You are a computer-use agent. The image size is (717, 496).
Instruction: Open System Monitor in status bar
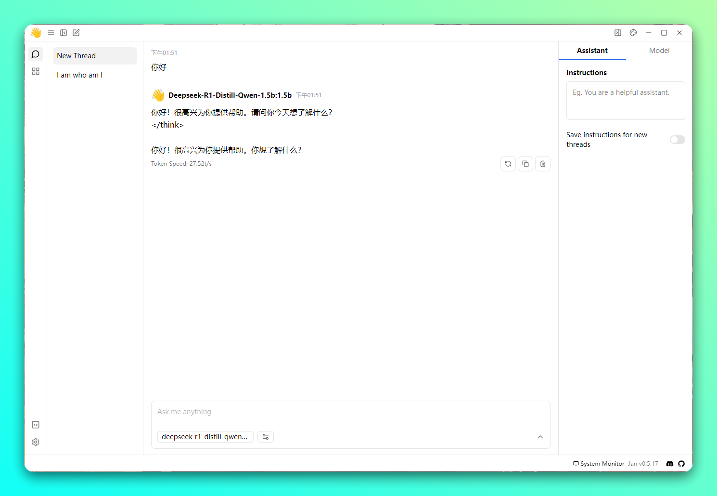599,464
